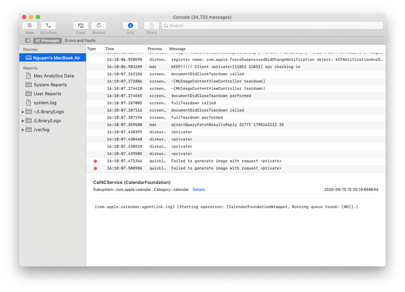Click the CalNCService (CalendarFoundation) title

[x=132, y=182]
